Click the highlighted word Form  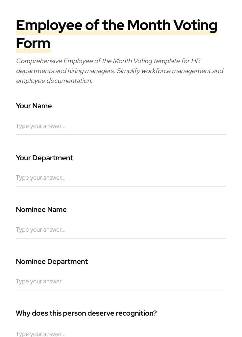pos(33,43)
